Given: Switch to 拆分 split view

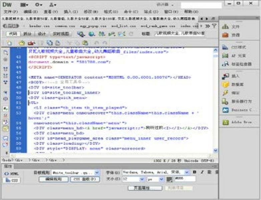Looking at the screenshot, I should pyautogui.click(x=27, y=34).
